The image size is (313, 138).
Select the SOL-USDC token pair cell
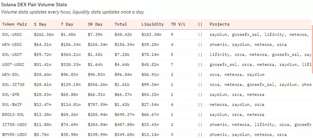12,34
